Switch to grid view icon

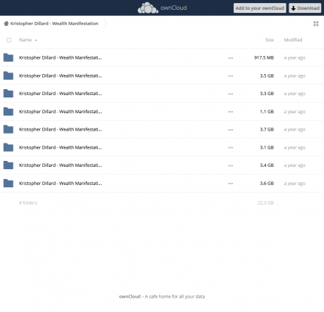click(x=316, y=23)
